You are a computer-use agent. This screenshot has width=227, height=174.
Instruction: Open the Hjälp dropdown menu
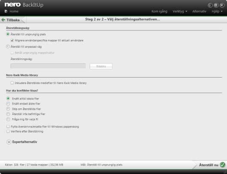click(217, 11)
